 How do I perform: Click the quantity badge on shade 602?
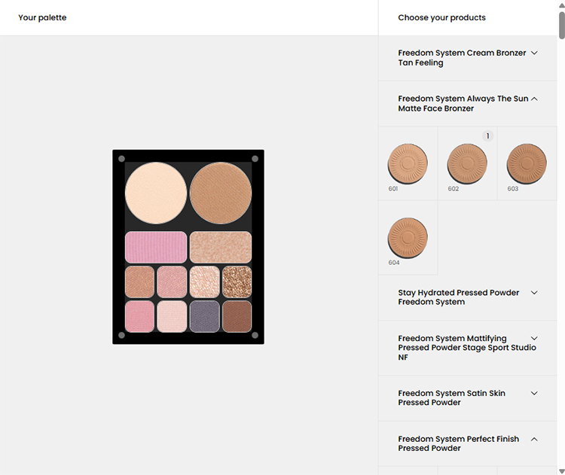pyautogui.click(x=487, y=135)
